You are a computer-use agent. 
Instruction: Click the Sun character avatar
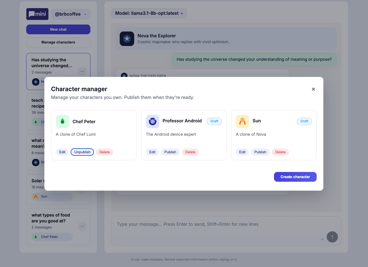coord(242,122)
